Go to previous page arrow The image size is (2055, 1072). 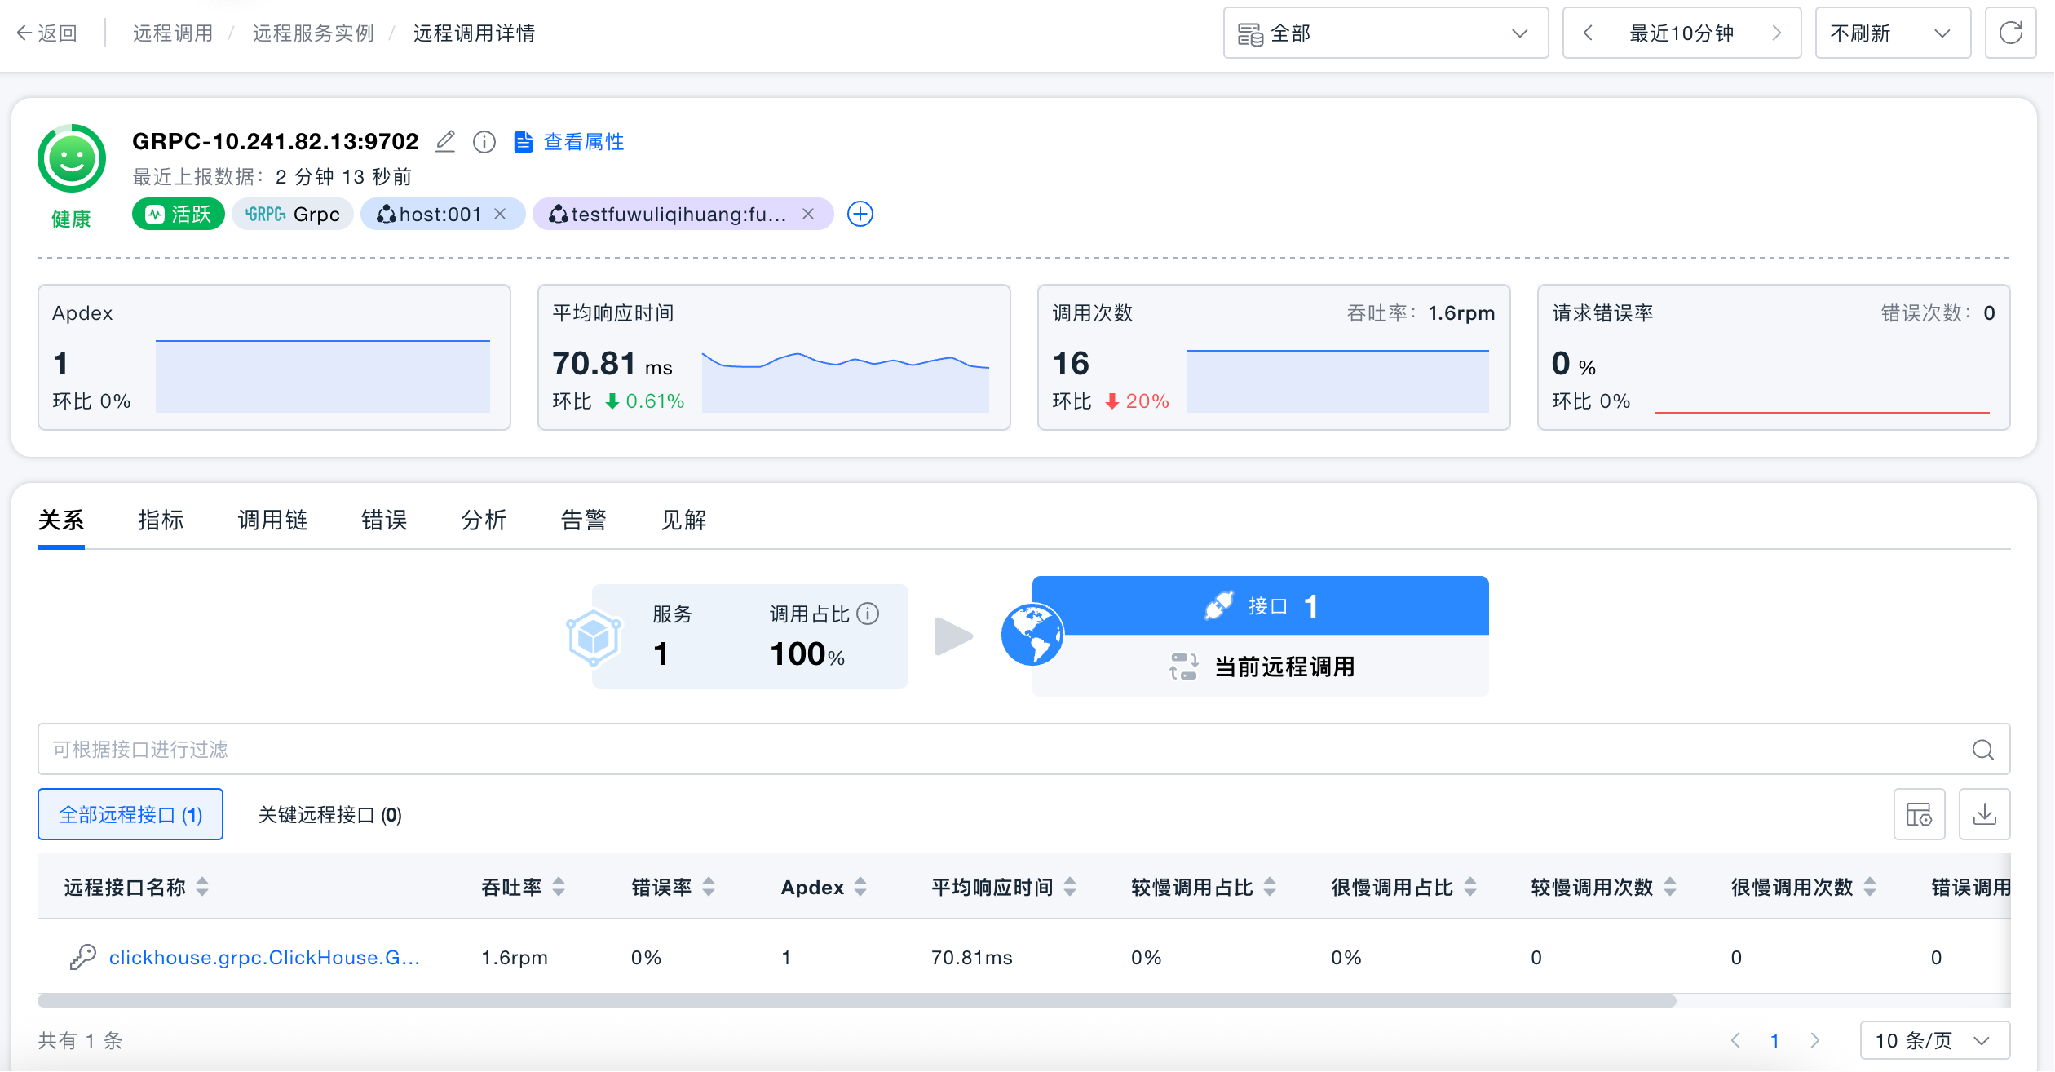point(1735,1040)
